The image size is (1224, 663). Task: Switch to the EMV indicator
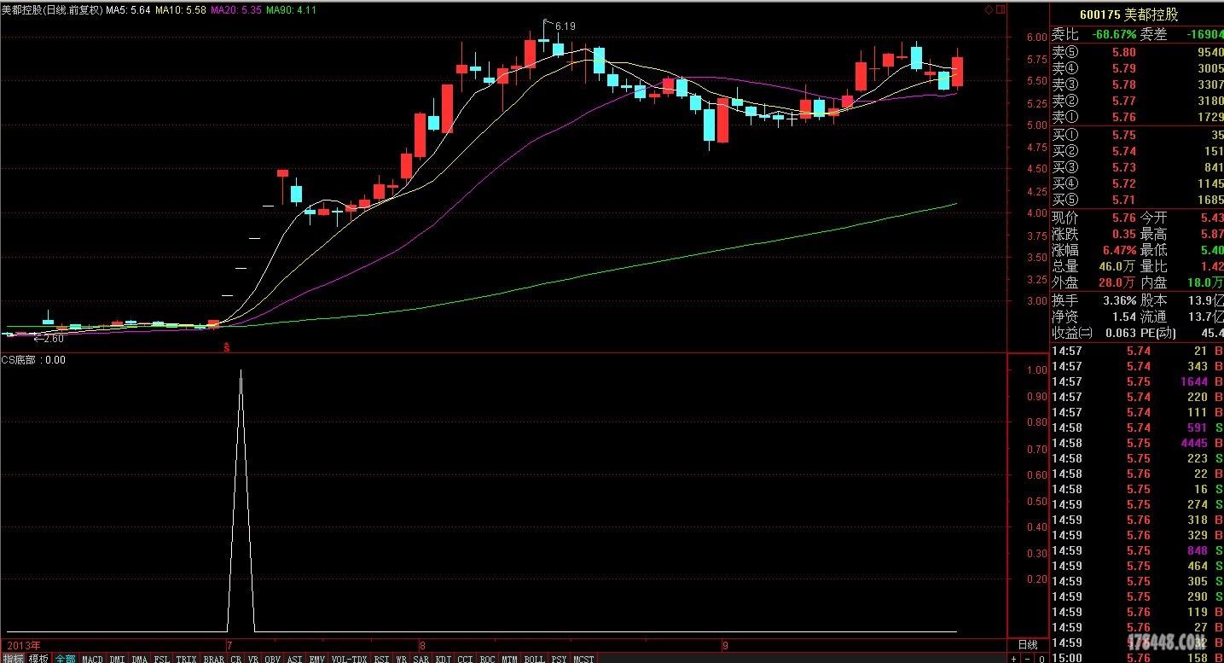[316, 659]
